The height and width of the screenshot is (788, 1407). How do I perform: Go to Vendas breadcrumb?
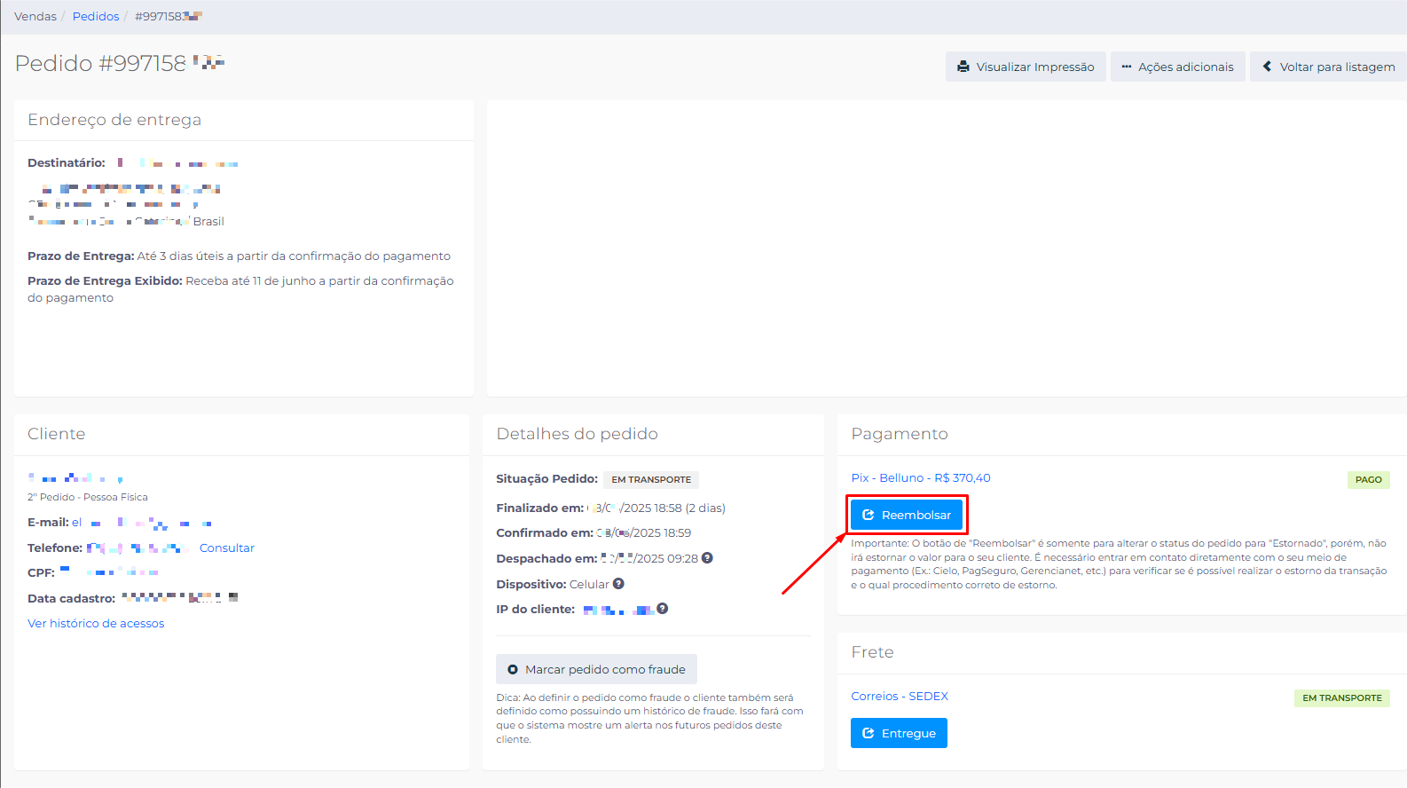pos(35,17)
